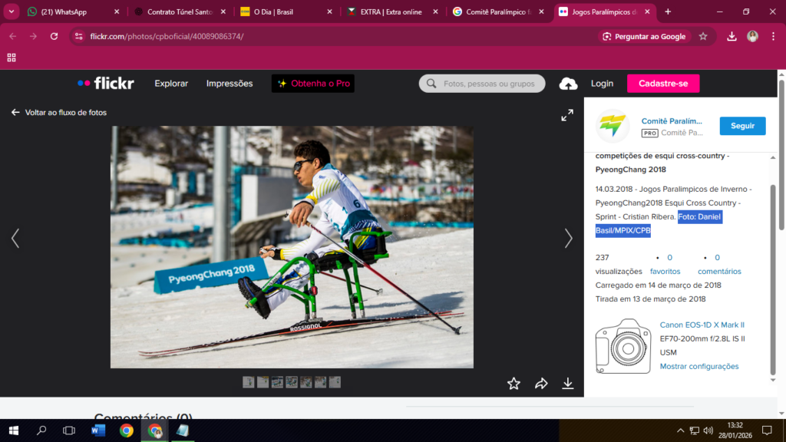The image size is (786, 442).
Task: Click the Seguir button
Action: [742, 126]
